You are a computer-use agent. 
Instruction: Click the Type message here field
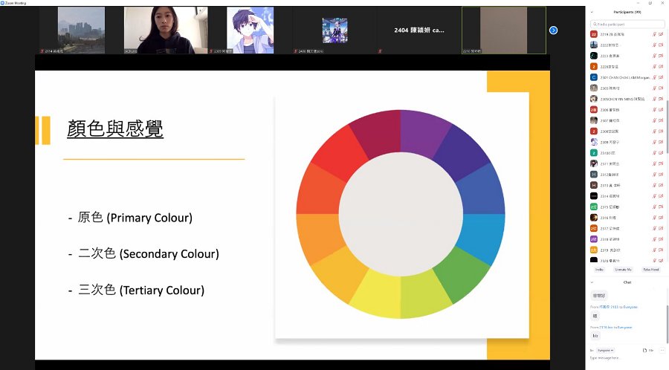627,358
